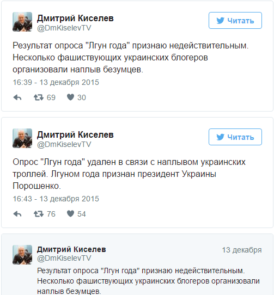Open the 13 декабря date in third tweet

click(x=242, y=250)
